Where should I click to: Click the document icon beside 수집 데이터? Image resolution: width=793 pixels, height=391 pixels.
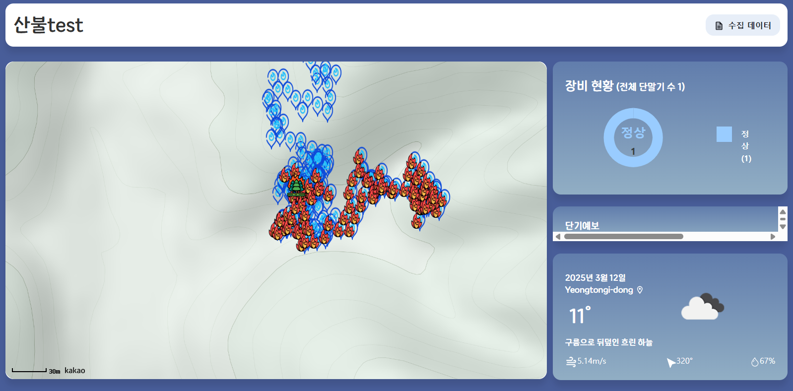[719, 26]
